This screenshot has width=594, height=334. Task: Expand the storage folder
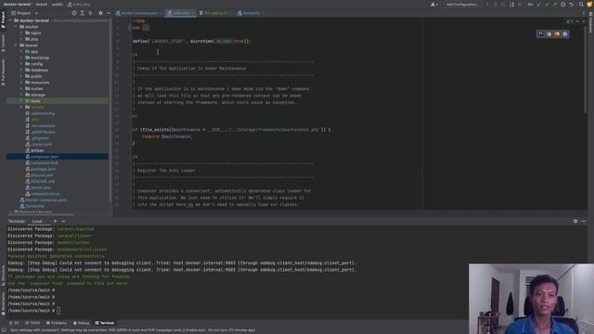21,95
